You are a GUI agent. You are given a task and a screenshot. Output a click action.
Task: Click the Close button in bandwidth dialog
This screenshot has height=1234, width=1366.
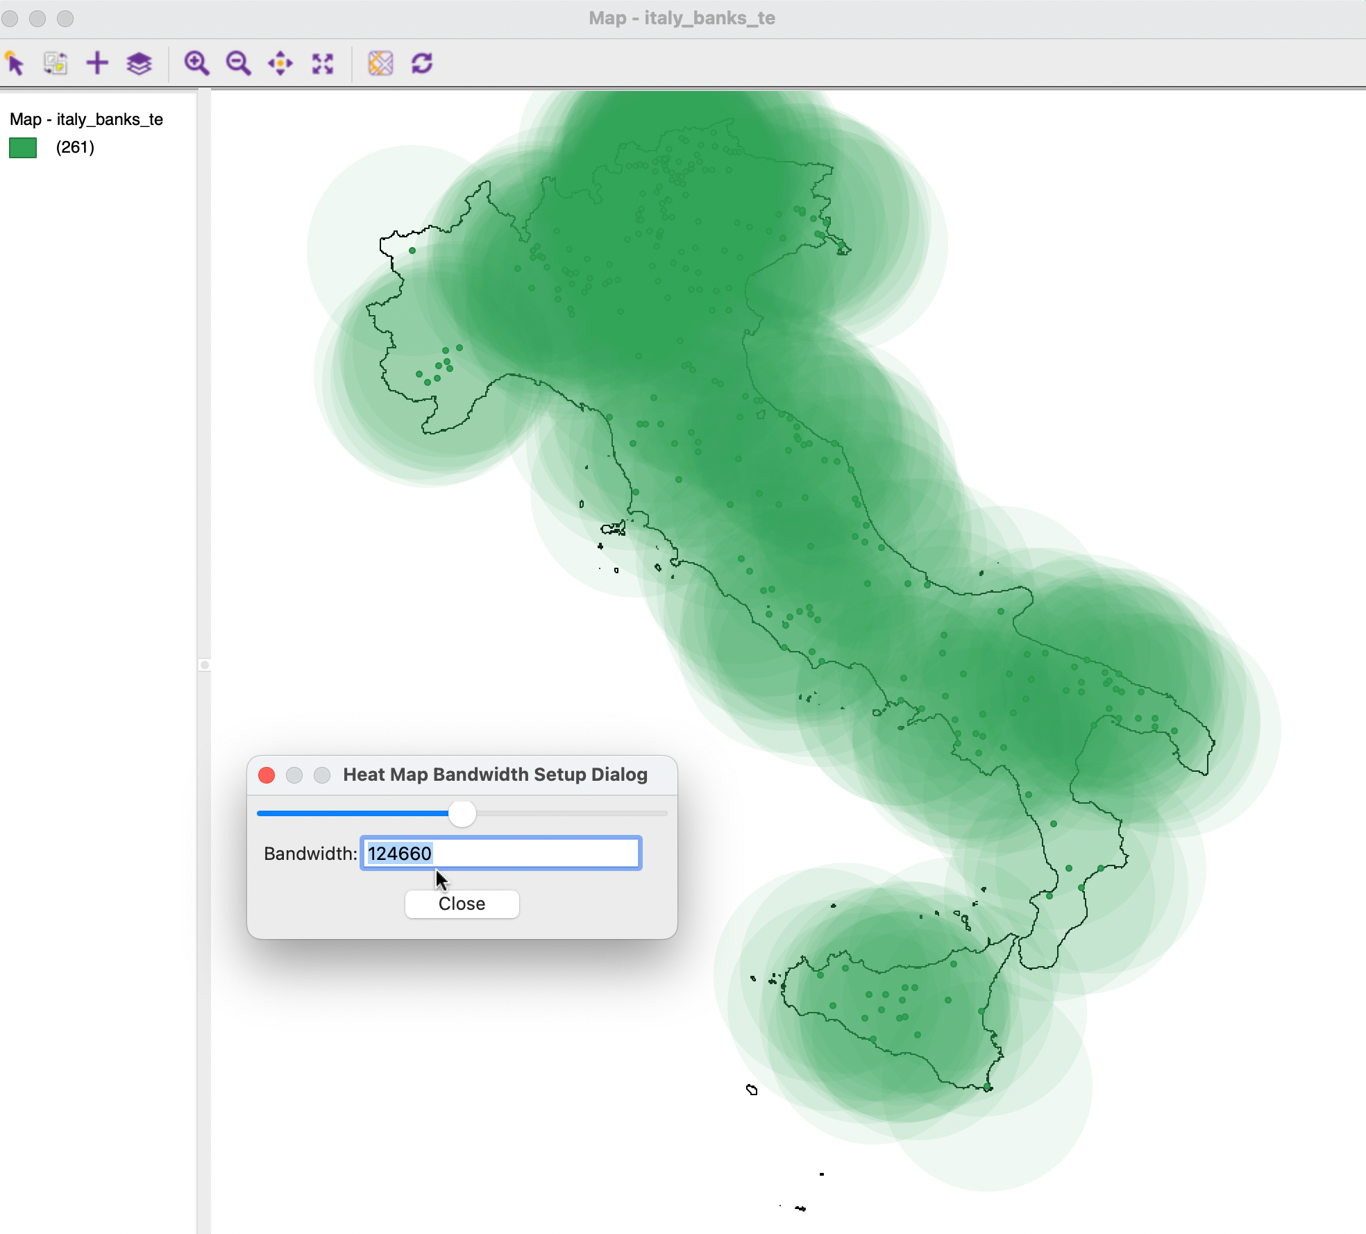click(462, 904)
